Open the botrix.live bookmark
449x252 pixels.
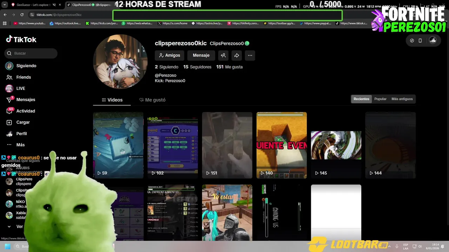click(x=207, y=23)
